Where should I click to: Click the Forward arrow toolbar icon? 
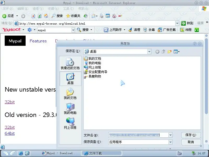click(23, 16)
